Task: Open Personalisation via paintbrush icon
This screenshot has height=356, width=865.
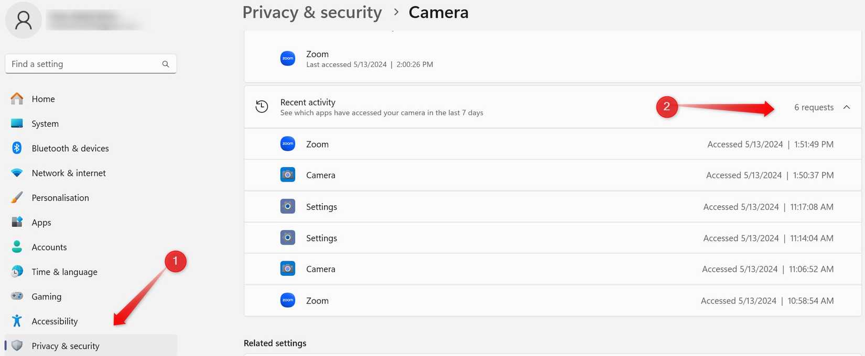Action: (x=17, y=197)
